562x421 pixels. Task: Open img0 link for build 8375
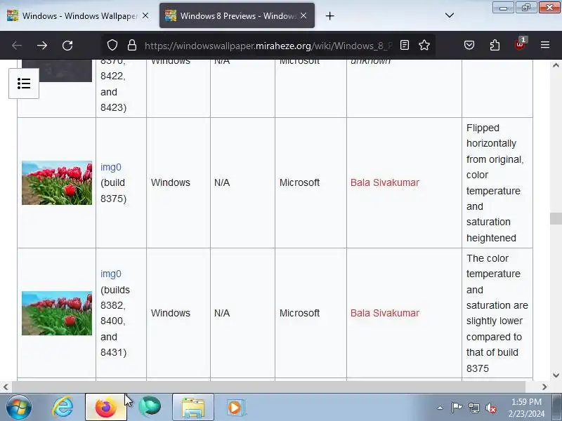click(x=111, y=167)
